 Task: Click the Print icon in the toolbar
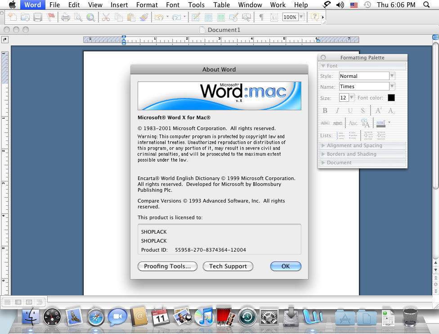pyautogui.click(x=66, y=17)
